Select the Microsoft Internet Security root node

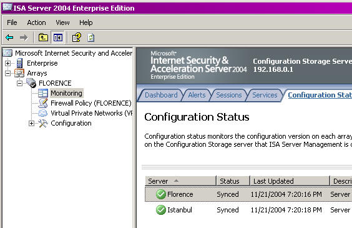[74, 53]
